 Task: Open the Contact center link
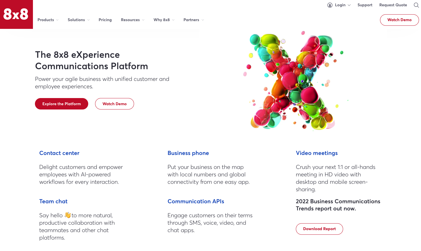point(59,153)
